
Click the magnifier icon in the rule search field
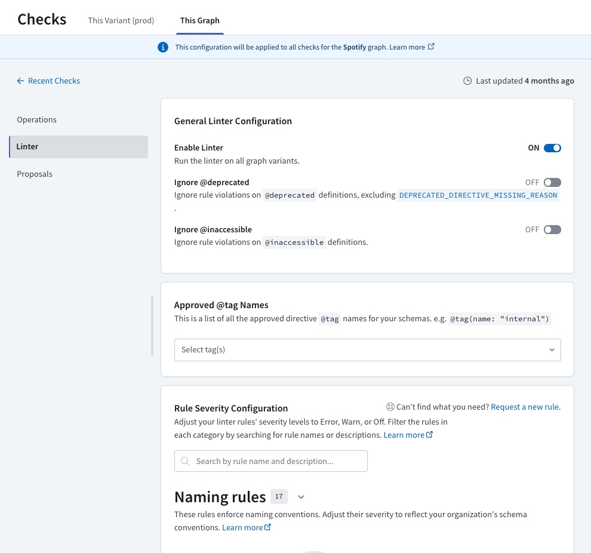185,461
